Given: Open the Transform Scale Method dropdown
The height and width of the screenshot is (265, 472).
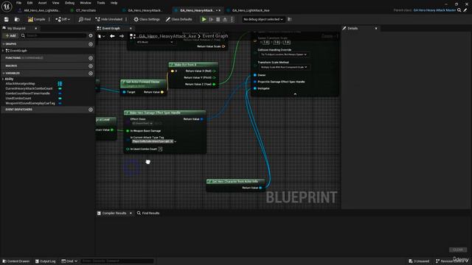Looking at the screenshot, I should click(283, 67).
